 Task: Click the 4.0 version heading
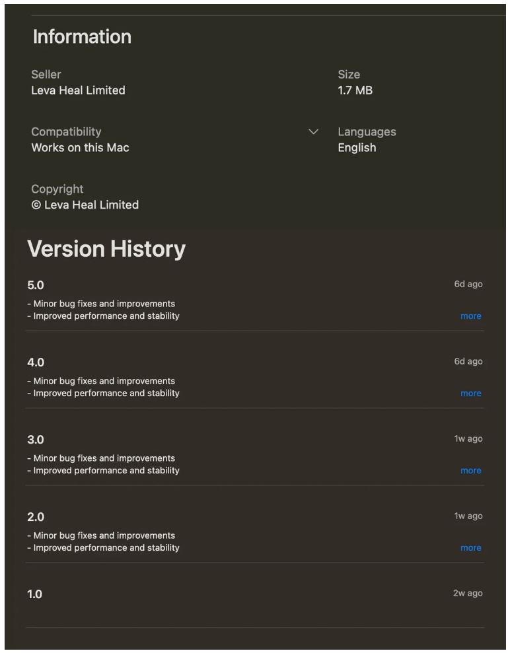[36, 362]
